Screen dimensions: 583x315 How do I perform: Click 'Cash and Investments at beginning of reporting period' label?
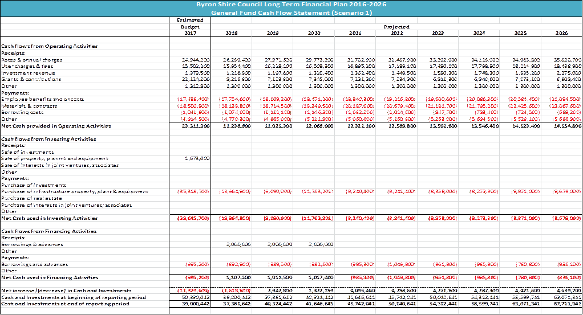click(x=74, y=297)
